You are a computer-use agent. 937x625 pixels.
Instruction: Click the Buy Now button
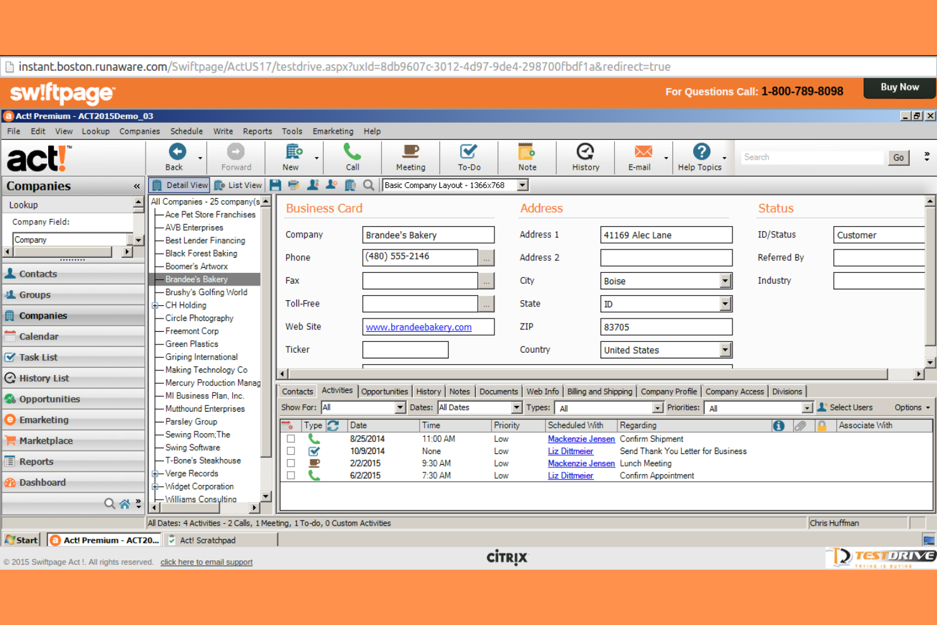[898, 87]
